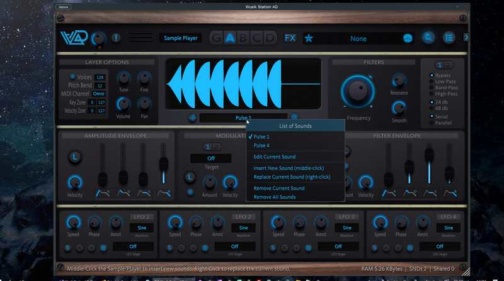
Task: Select Pulse 1 in List of Sounds
Action: point(295,136)
